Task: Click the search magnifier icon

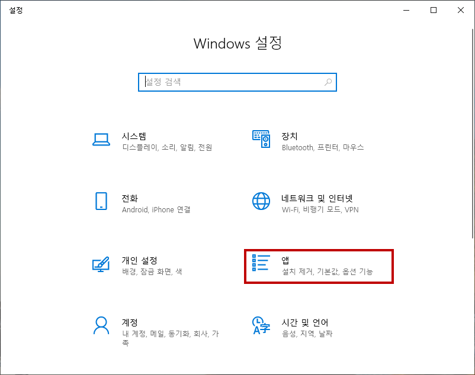Action: pyautogui.click(x=328, y=82)
